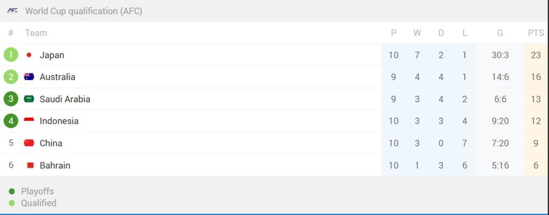
Task: Click the rank 4 dark green badge
Action: (x=11, y=121)
